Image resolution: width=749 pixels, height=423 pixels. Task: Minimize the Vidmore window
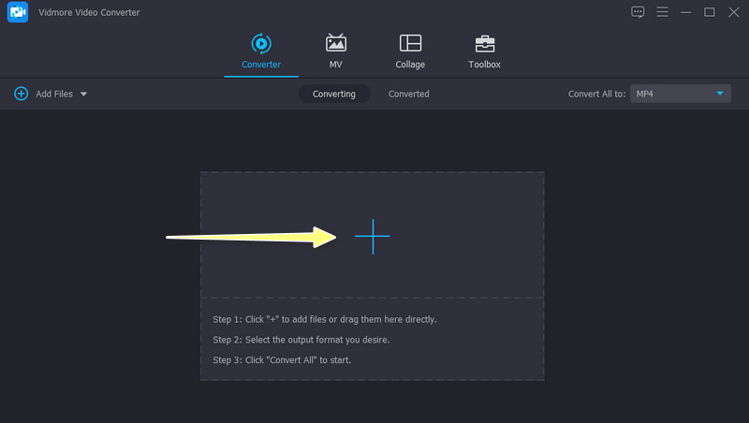pyautogui.click(x=686, y=12)
